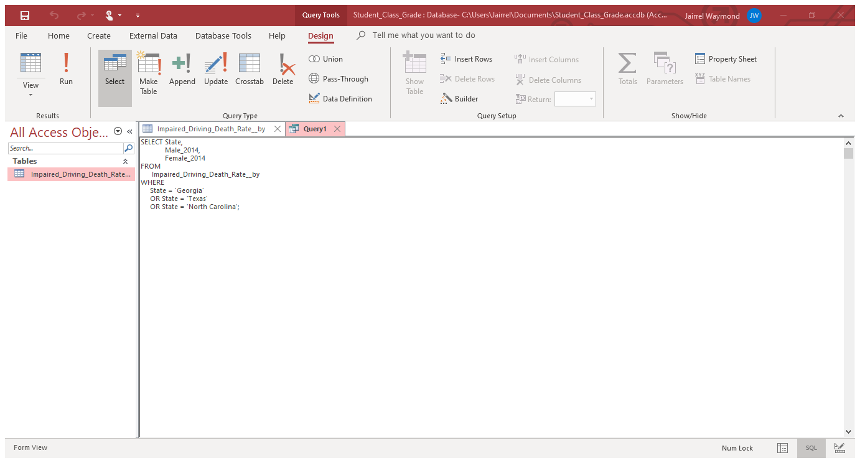
Task: Select the Update query icon
Action: [216, 70]
